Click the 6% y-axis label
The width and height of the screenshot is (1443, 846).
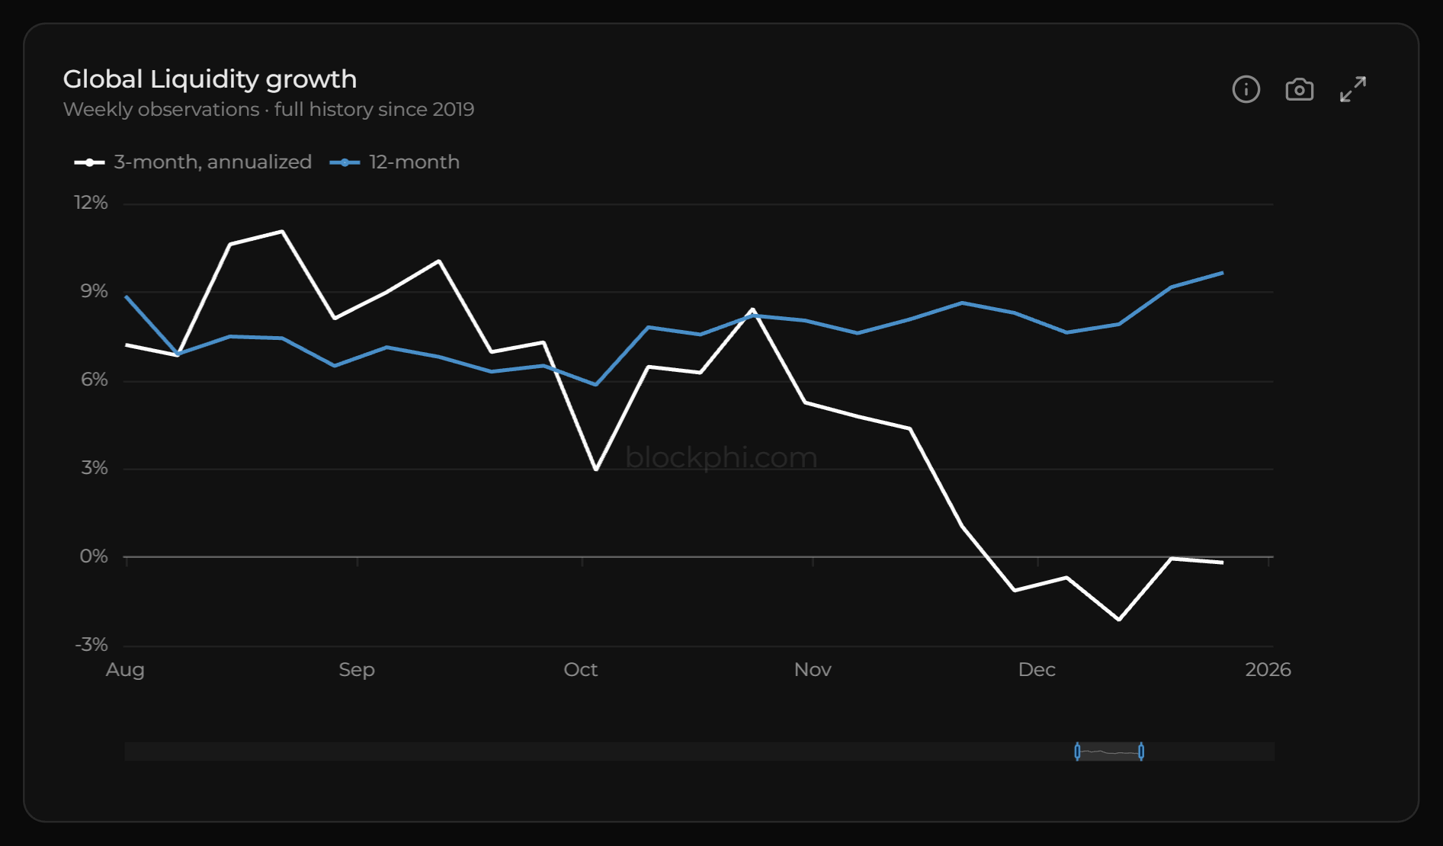point(95,380)
